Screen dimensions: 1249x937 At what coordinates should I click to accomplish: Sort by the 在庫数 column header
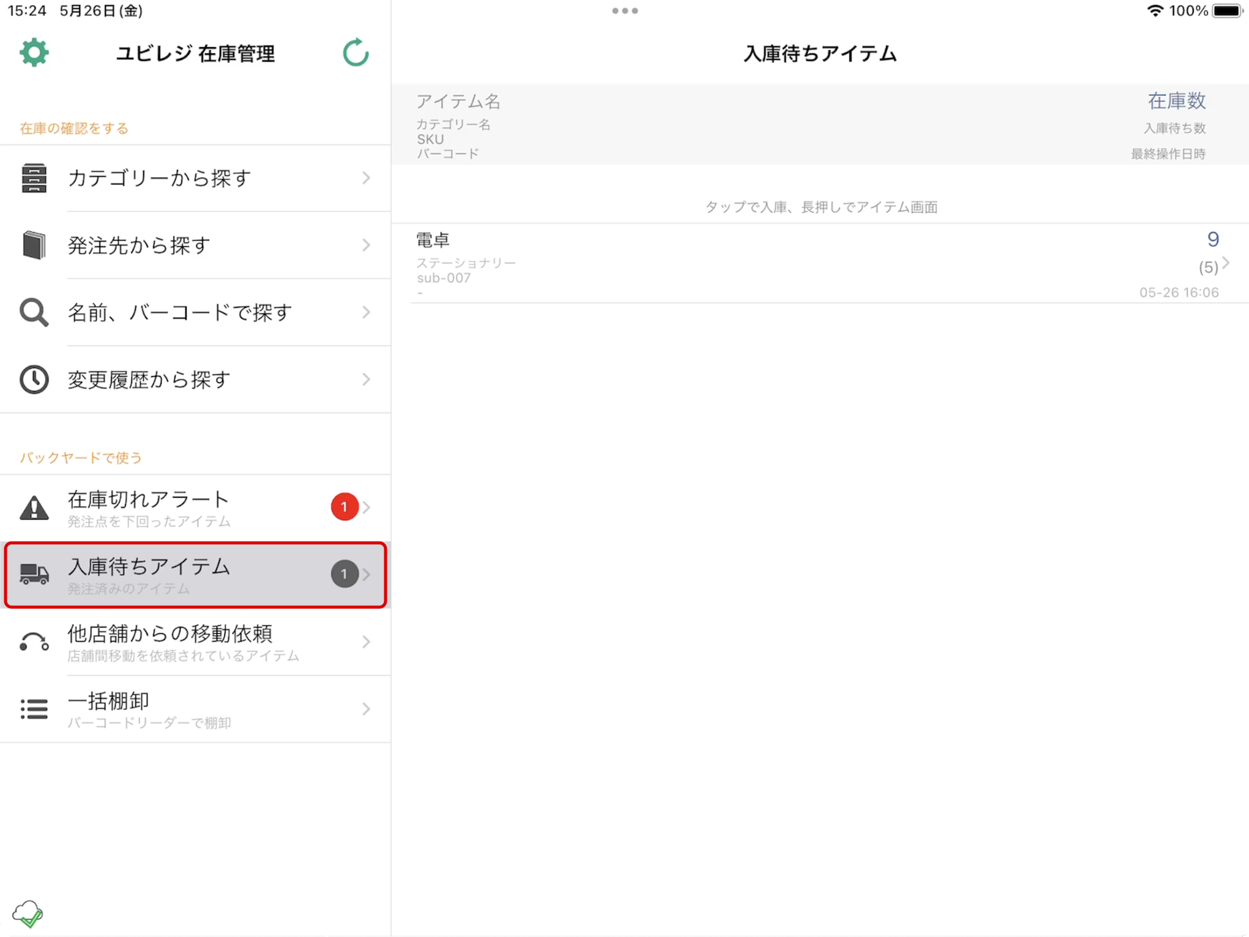[x=1176, y=101]
